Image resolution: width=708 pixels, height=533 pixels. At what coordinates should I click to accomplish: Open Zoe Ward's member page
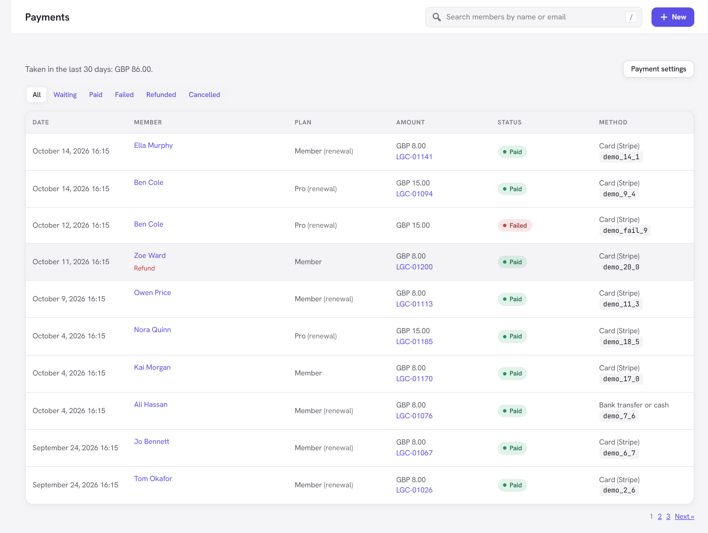click(x=150, y=255)
